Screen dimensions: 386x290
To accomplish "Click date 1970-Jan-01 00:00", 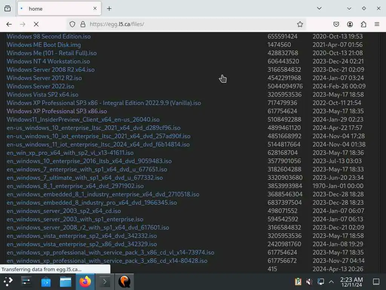I will tap(338, 186).
